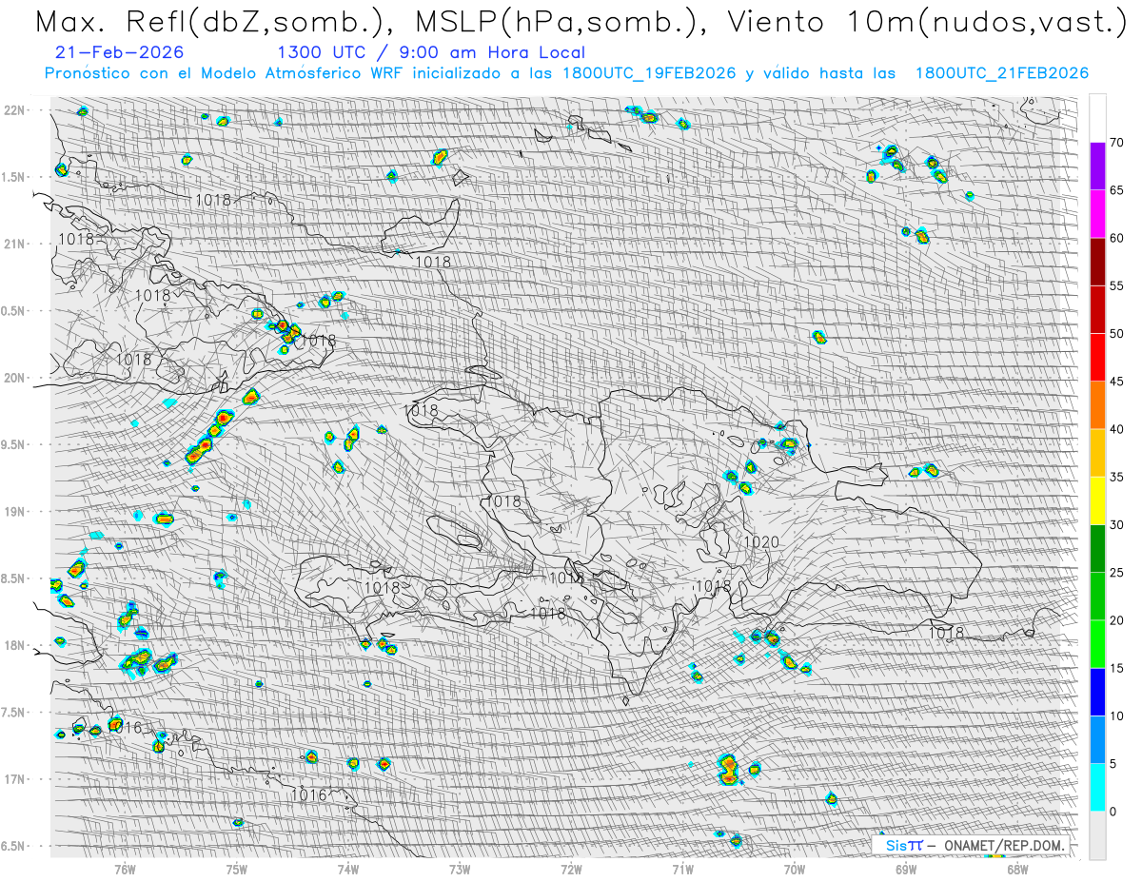Click the dark red 55–60 dBZ colorbar swatch

(x=1097, y=262)
